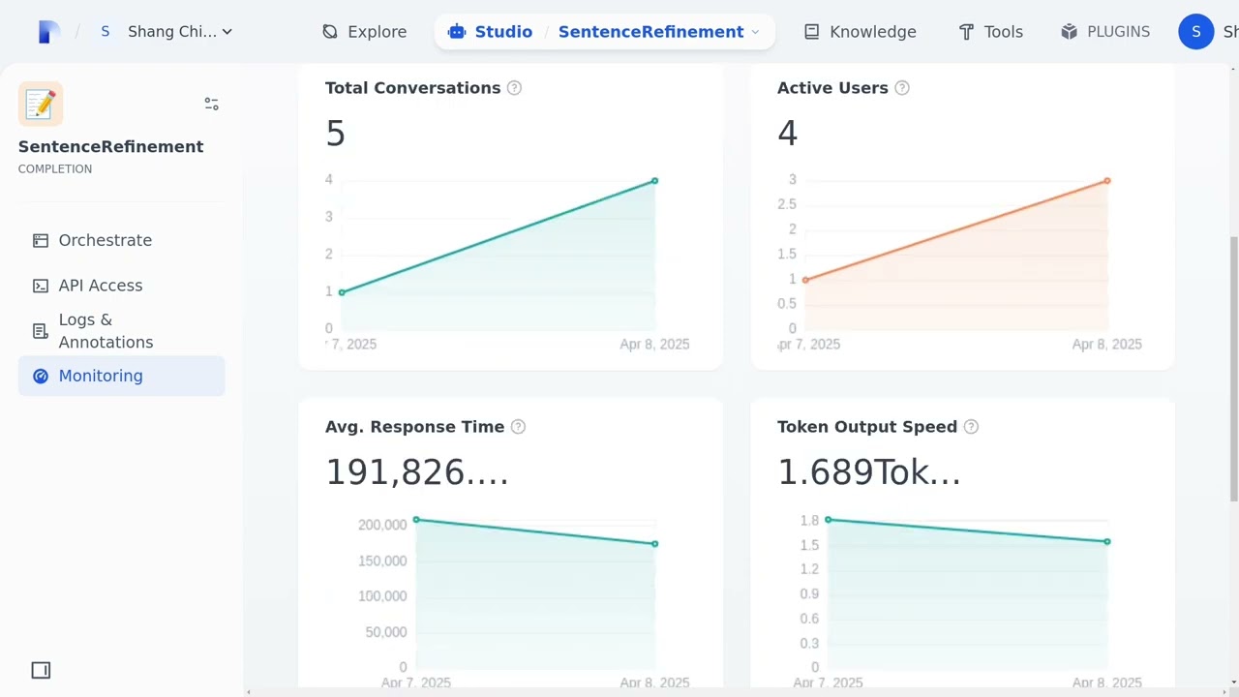Show help for Active Users metric
Image resolution: width=1239 pixels, height=697 pixels.
[x=902, y=88]
